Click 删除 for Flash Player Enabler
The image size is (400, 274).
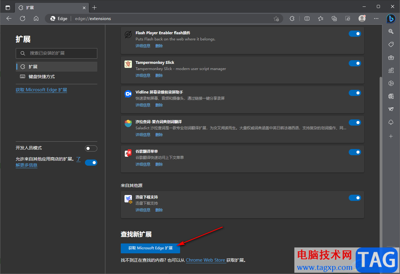159,46
